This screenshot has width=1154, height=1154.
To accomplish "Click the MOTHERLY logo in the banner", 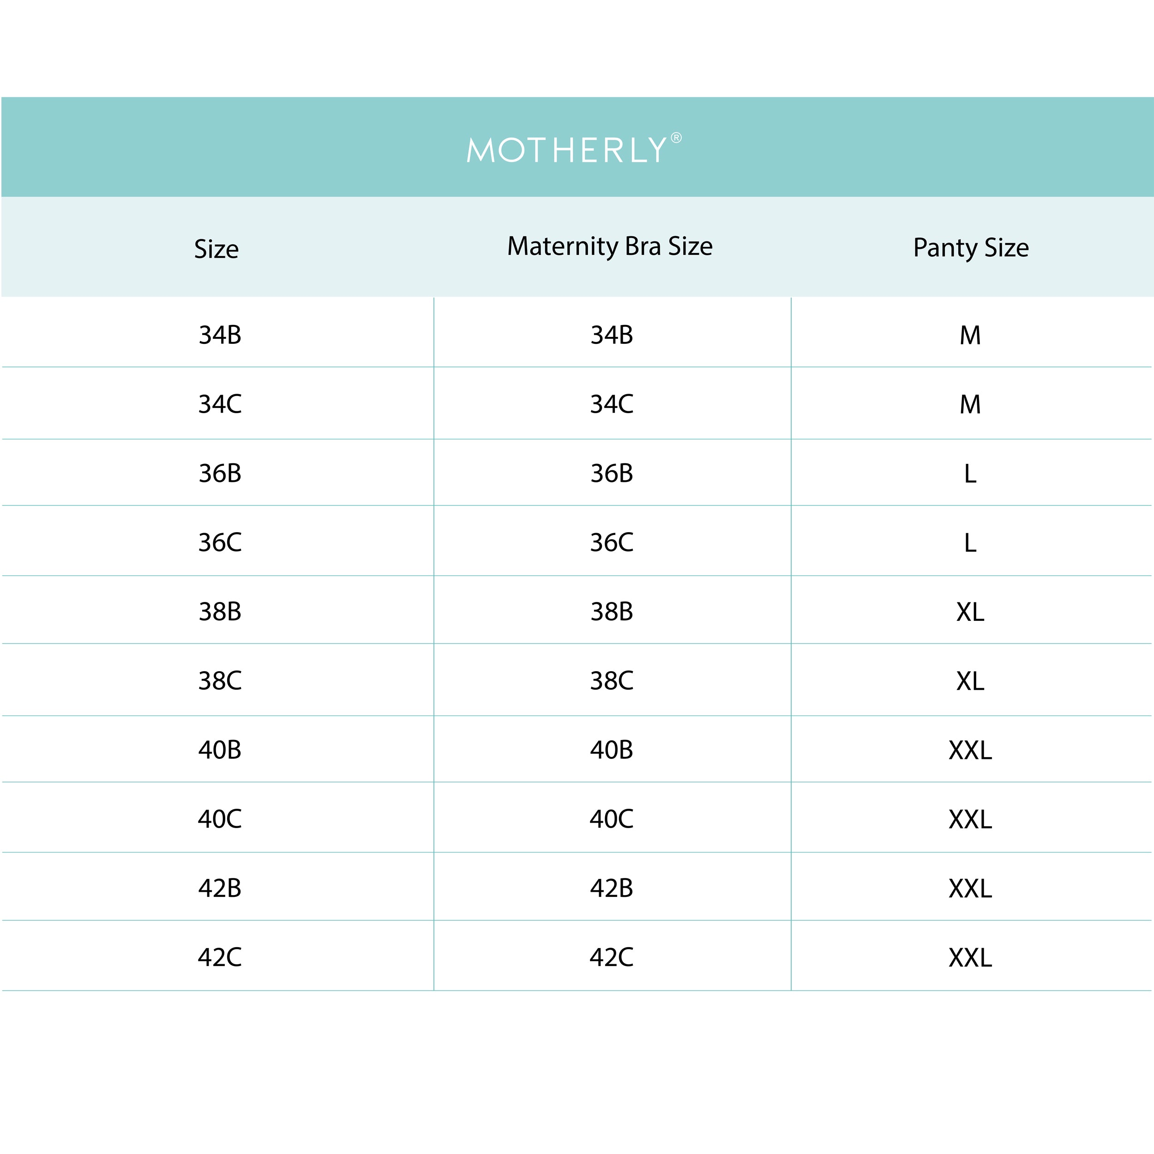I will point(566,150).
